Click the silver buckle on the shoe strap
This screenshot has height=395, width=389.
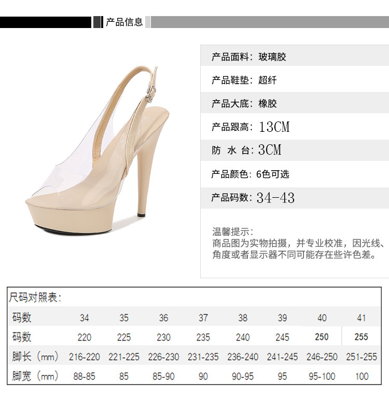tap(151, 92)
